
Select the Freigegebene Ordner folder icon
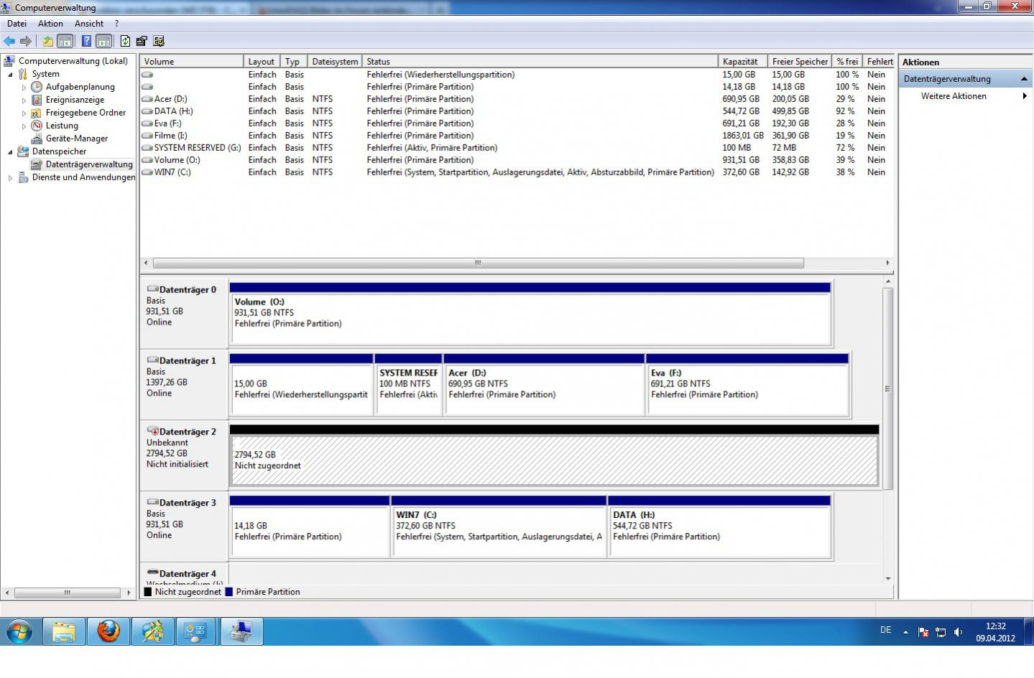coord(37,113)
